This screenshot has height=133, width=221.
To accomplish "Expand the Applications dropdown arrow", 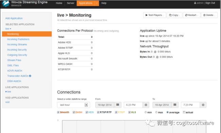I will click(97, 3).
